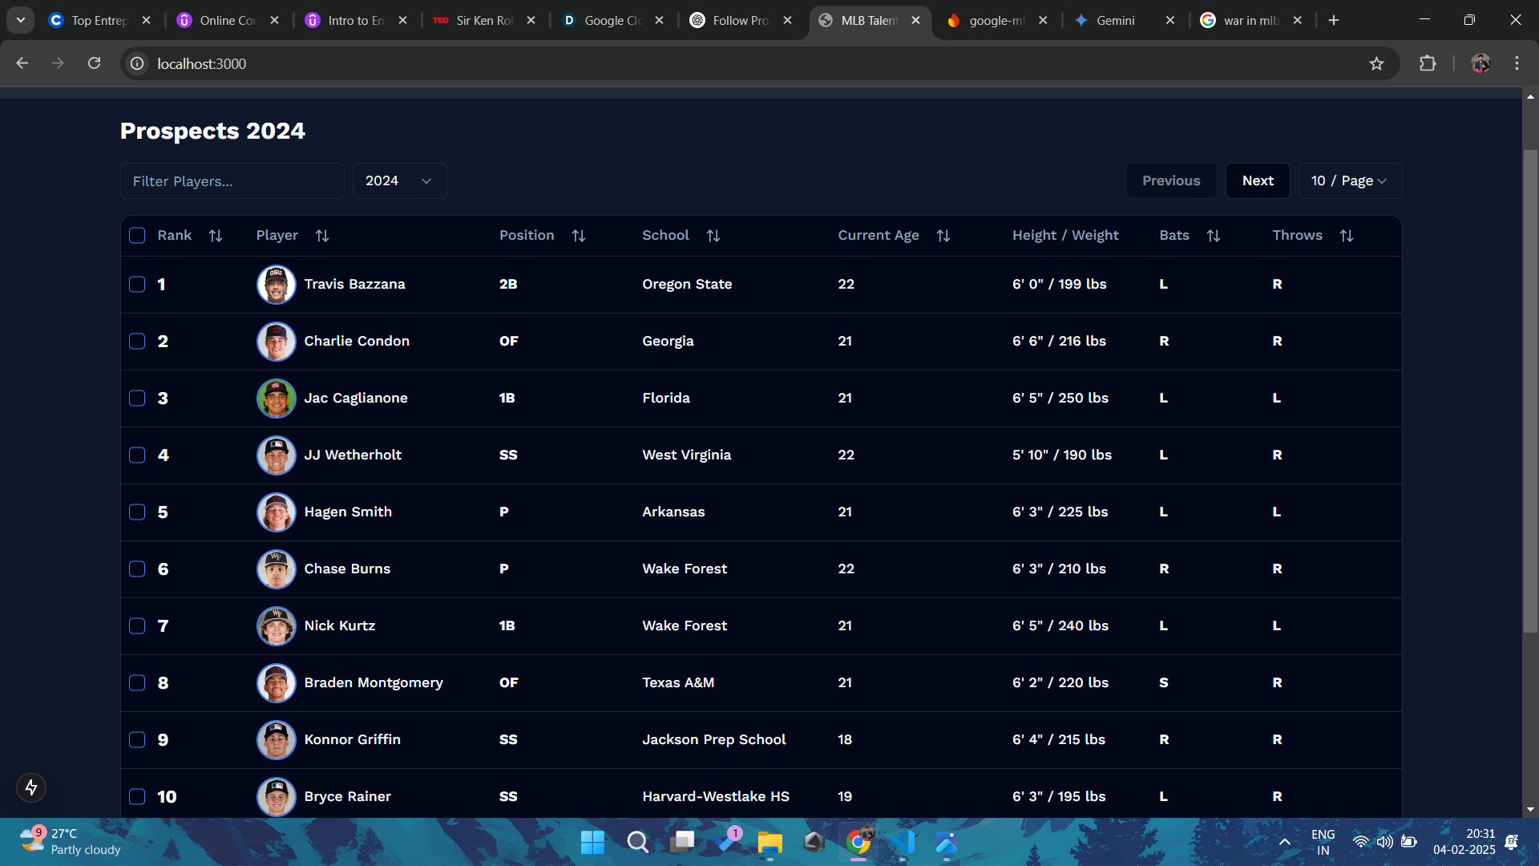This screenshot has height=866, width=1539.
Task: Sort prospects by Current Age icon
Action: (x=943, y=236)
